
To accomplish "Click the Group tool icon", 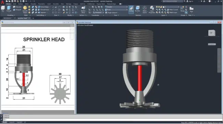I will 182,9.
